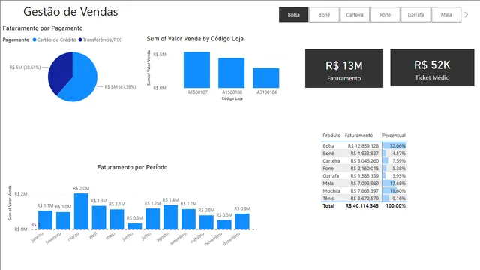Click the março bar in period chart
Image resolution: width=480 pixels, height=270 pixels.
pos(81,211)
